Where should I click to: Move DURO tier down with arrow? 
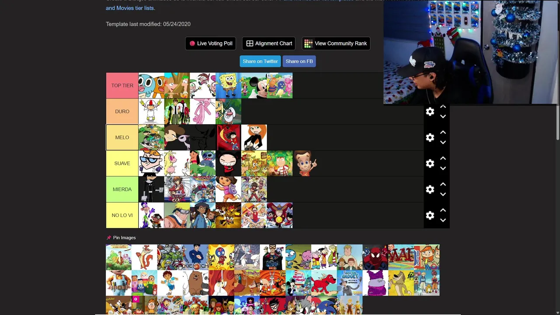(x=443, y=116)
